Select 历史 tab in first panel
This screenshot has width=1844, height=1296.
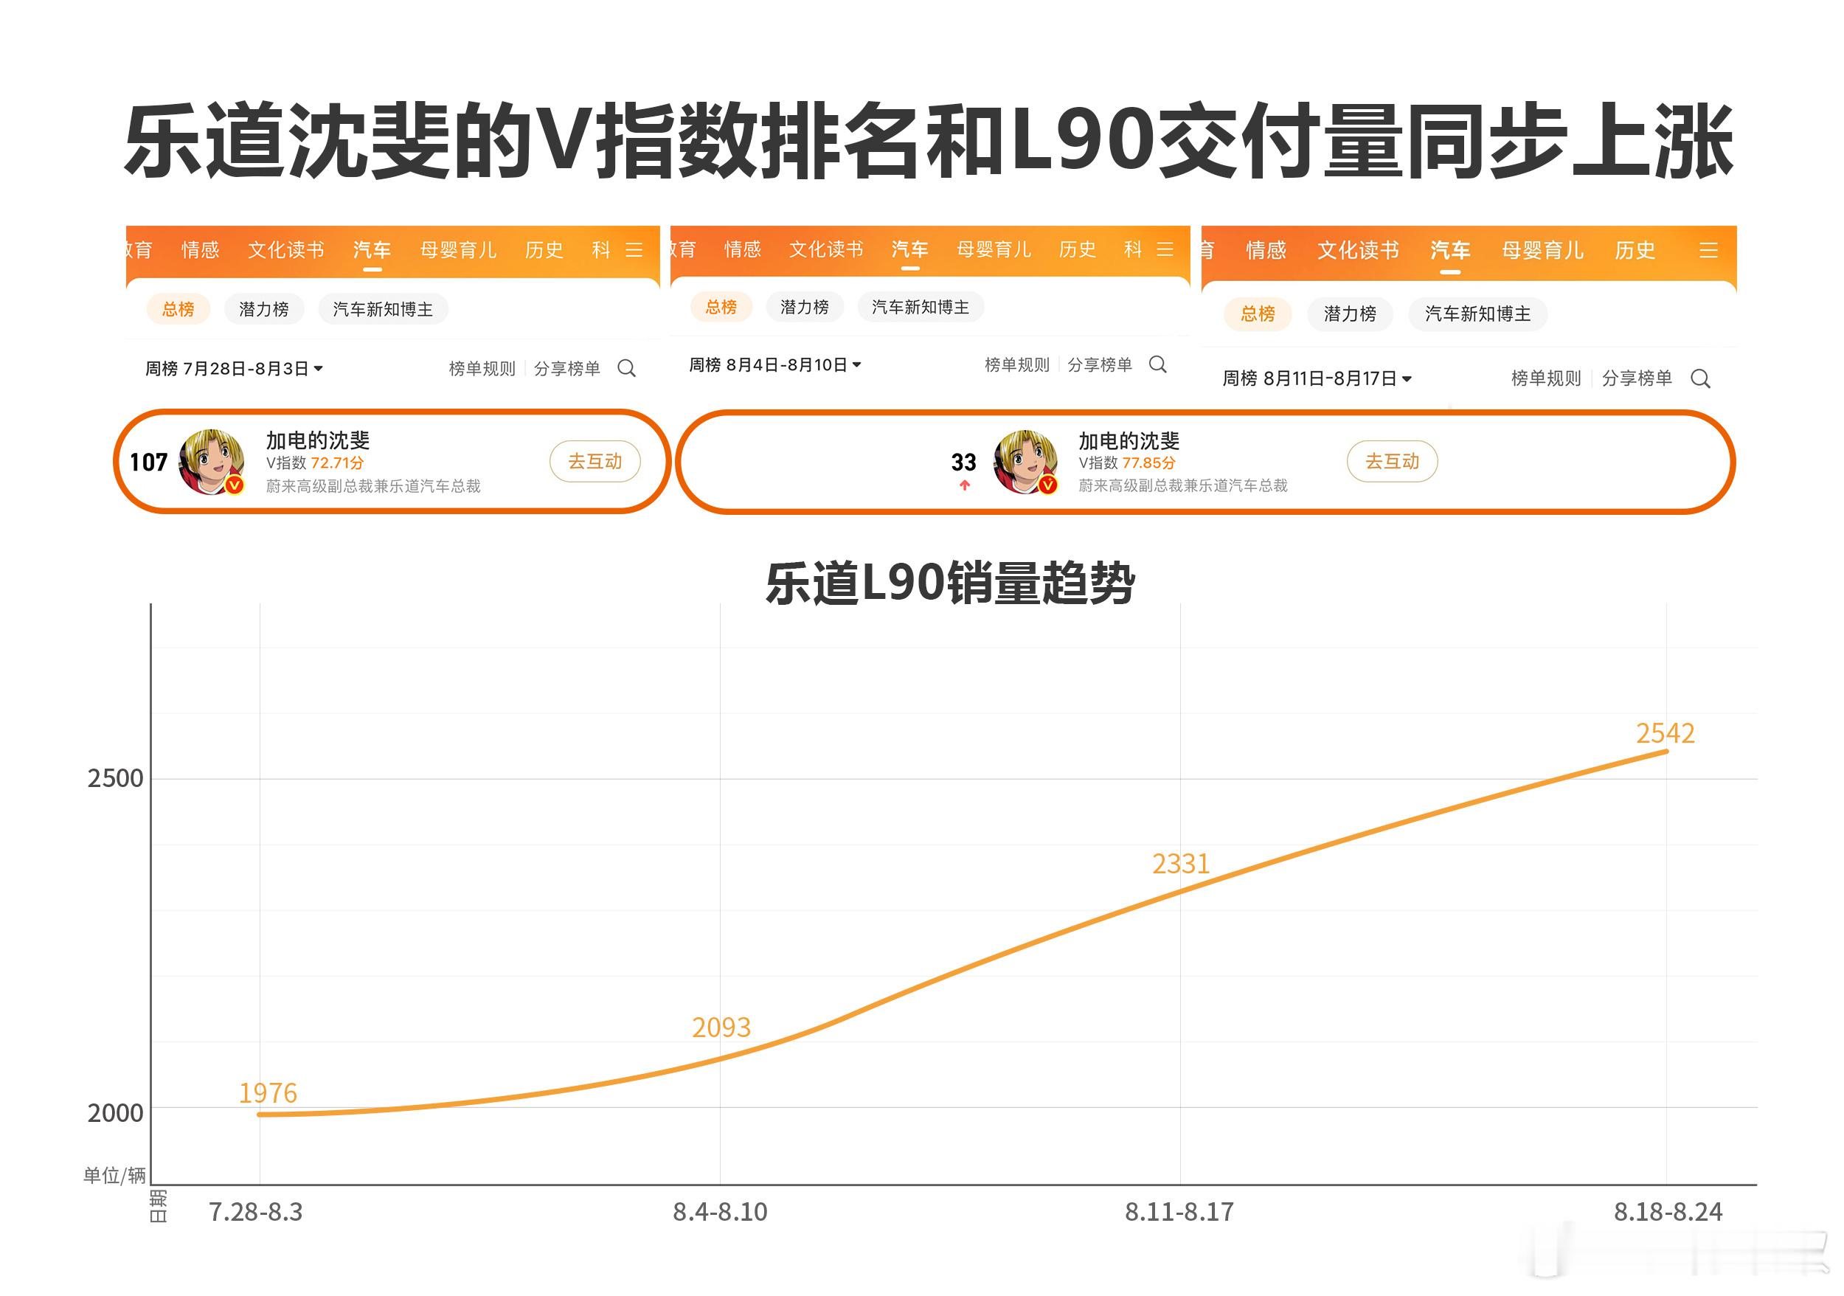coord(544,250)
